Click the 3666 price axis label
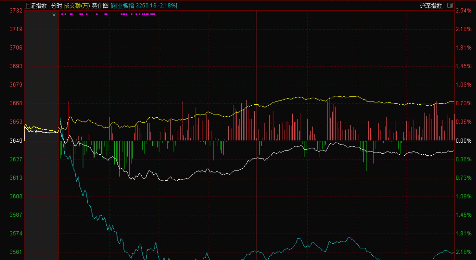The image size is (476, 260). click(16, 103)
